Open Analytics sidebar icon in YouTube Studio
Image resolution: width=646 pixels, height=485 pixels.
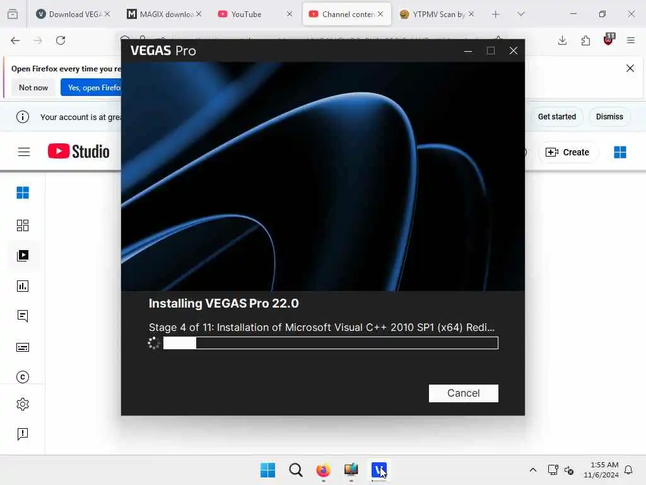click(x=23, y=286)
